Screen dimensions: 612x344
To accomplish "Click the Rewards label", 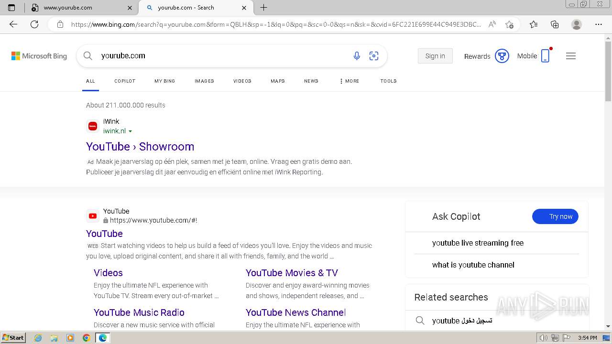I will [x=477, y=56].
